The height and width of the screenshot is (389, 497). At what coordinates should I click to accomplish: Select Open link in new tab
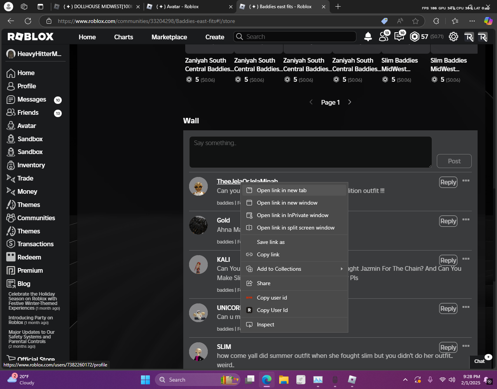click(294, 190)
